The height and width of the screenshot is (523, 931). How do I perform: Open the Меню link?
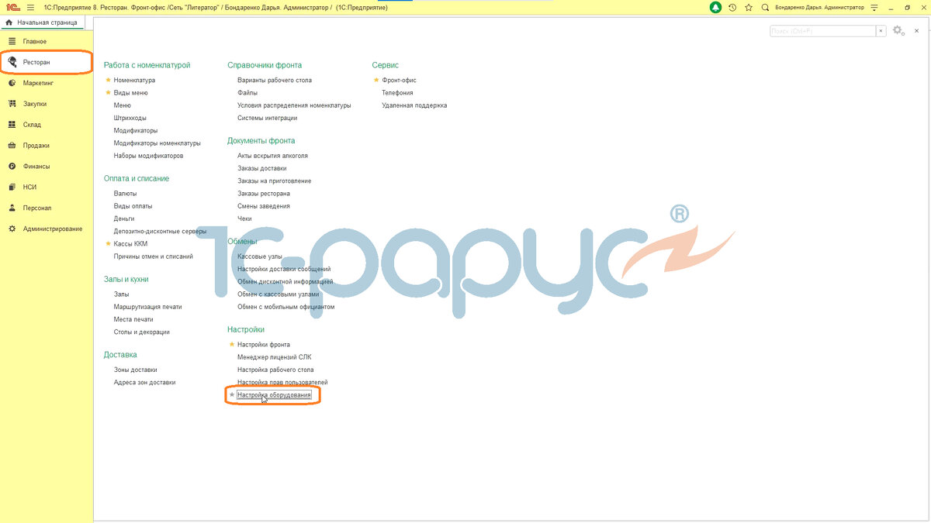pyautogui.click(x=123, y=105)
